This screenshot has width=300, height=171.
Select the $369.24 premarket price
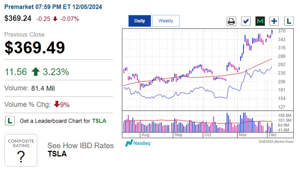18,18
